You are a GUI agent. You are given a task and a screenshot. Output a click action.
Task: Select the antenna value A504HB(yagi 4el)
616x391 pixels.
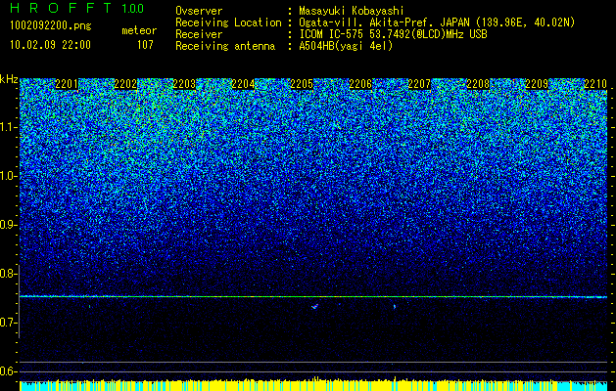346,46
